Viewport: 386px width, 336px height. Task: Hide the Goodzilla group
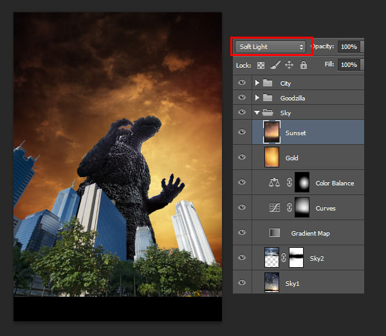tap(242, 97)
